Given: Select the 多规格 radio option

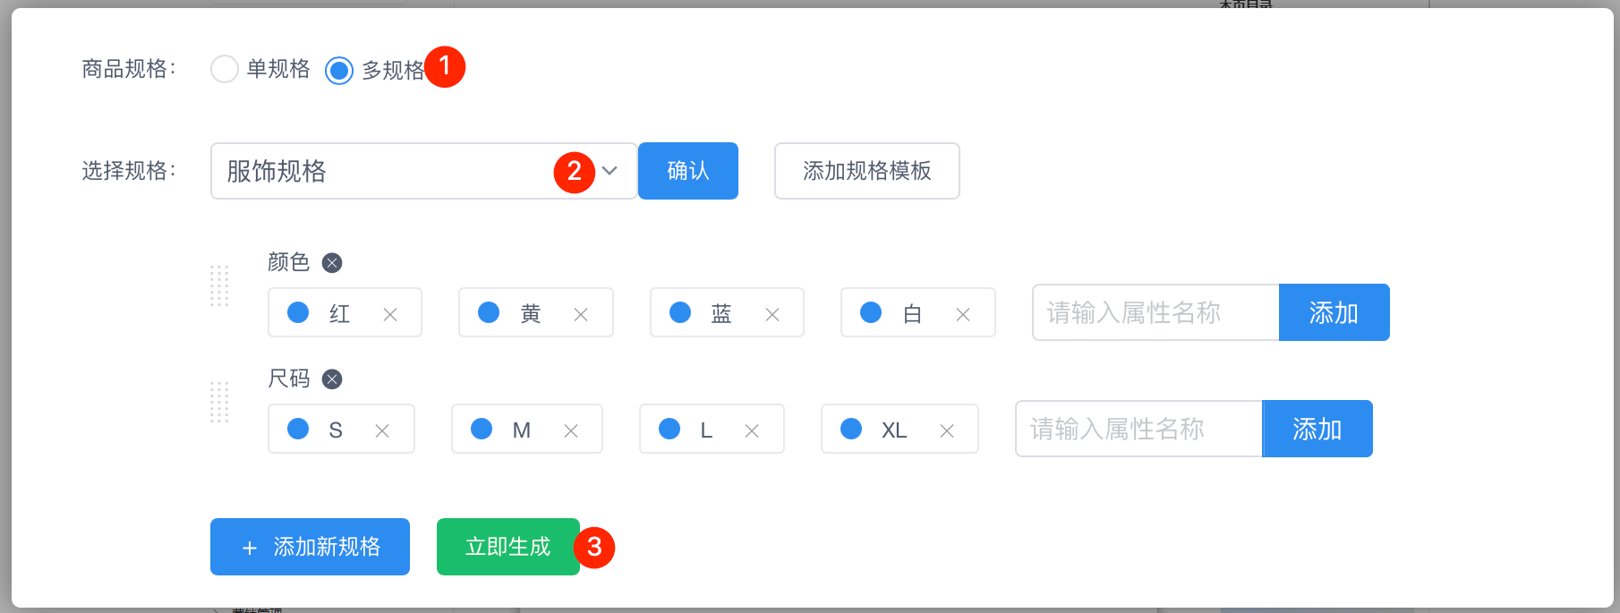Looking at the screenshot, I should pyautogui.click(x=339, y=70).
